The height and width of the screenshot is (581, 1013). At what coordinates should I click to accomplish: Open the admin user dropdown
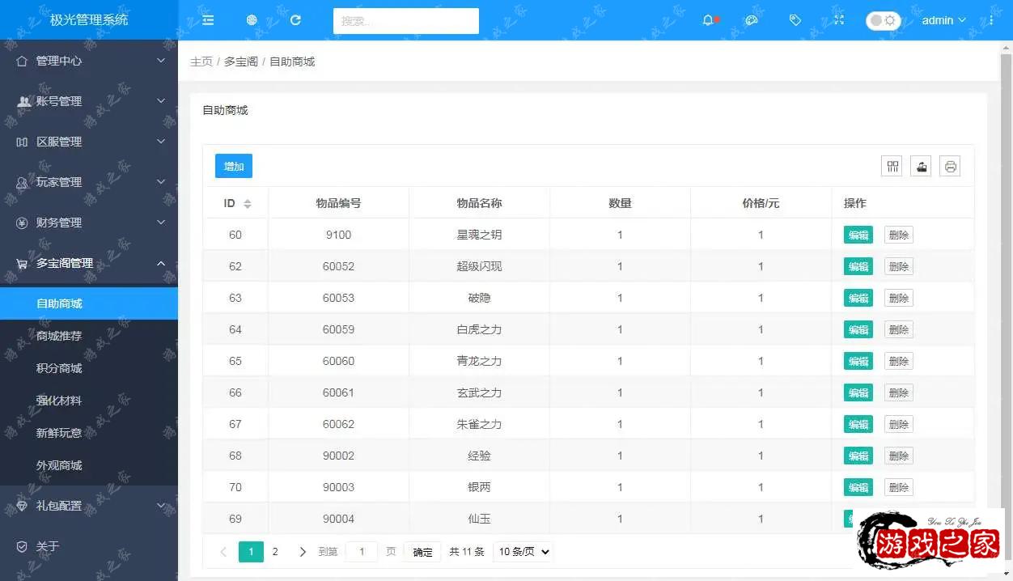click(943, 20)
